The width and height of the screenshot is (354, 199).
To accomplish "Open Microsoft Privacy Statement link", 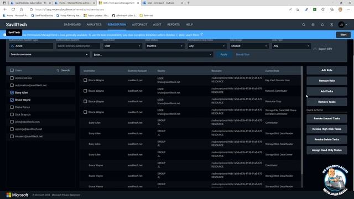I will 66,195.
